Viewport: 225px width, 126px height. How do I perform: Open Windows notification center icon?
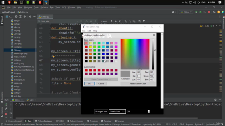click(x=220, y=2)
